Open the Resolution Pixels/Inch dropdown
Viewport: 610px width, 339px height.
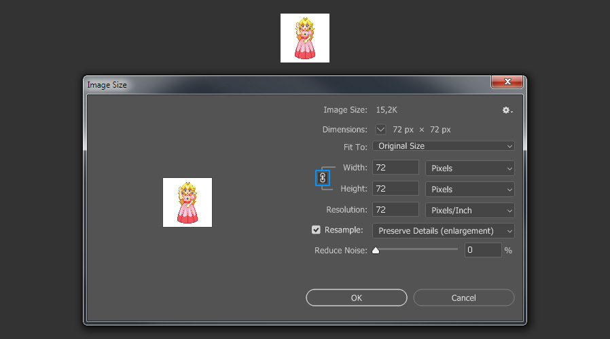click(x=470, y=210)
